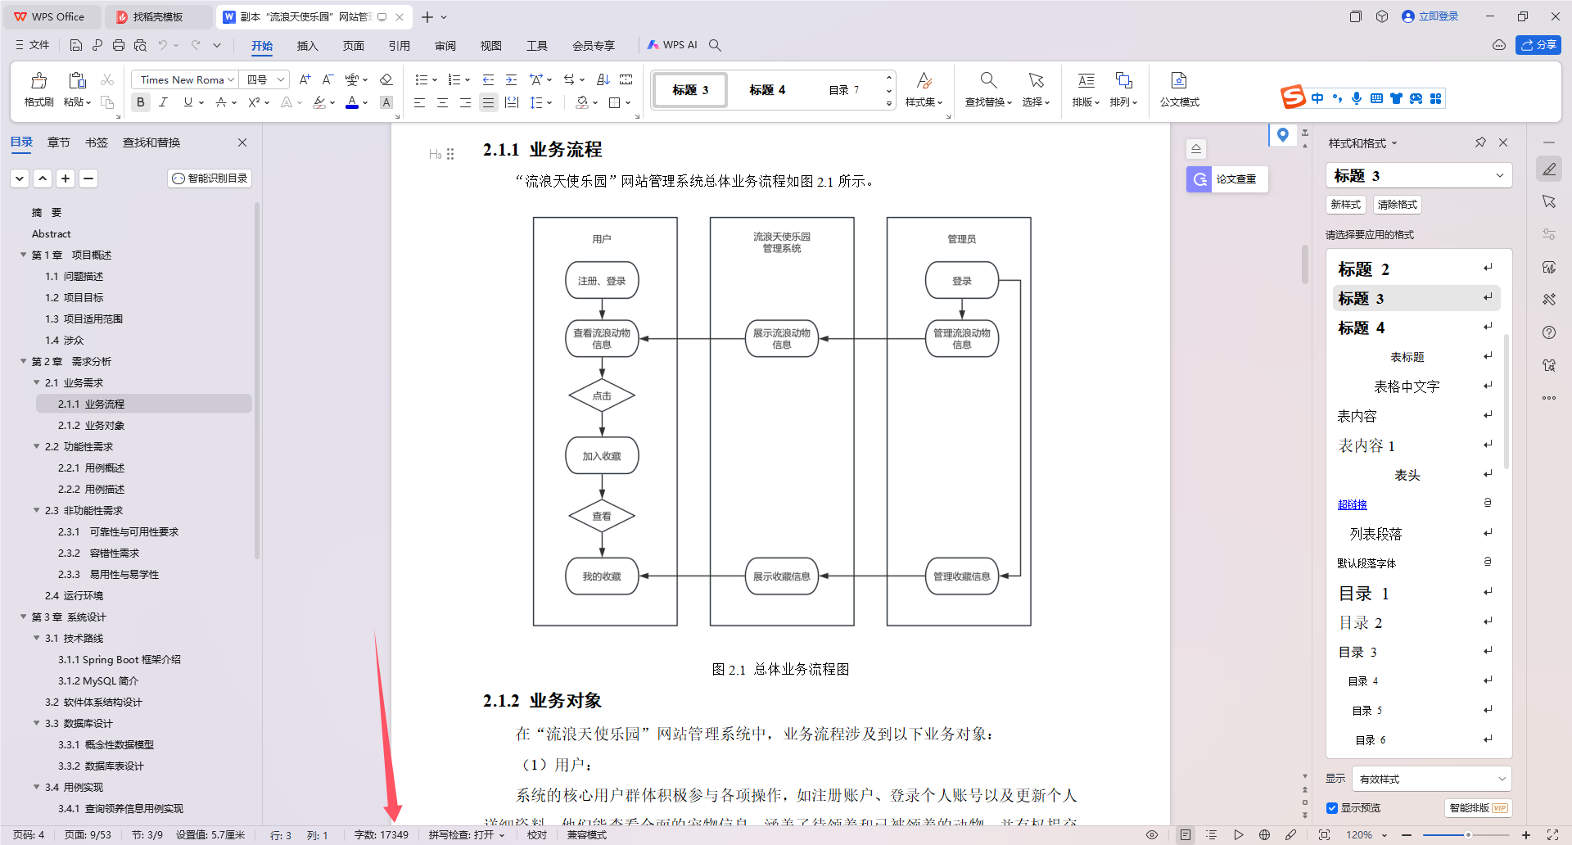Open the 引用 ribbon tab
1572x845 pixels.
click(399, 46)
